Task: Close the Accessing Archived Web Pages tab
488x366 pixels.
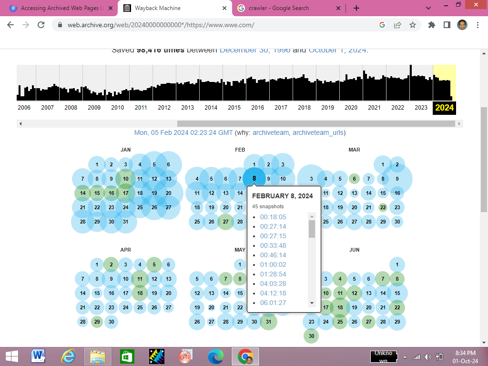Action: coord(111,8)
